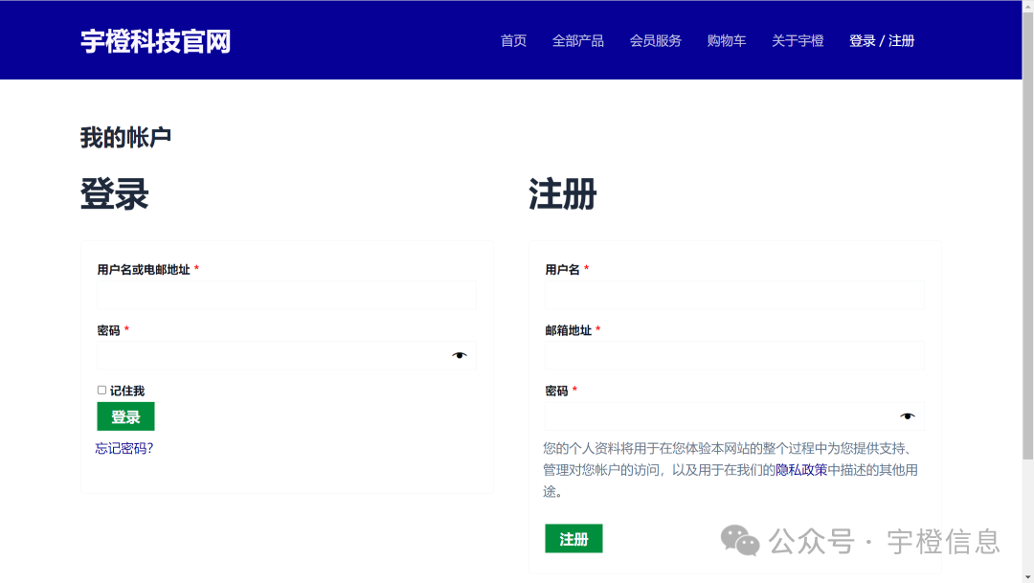Open the 购物车 page

coord(727,40)
